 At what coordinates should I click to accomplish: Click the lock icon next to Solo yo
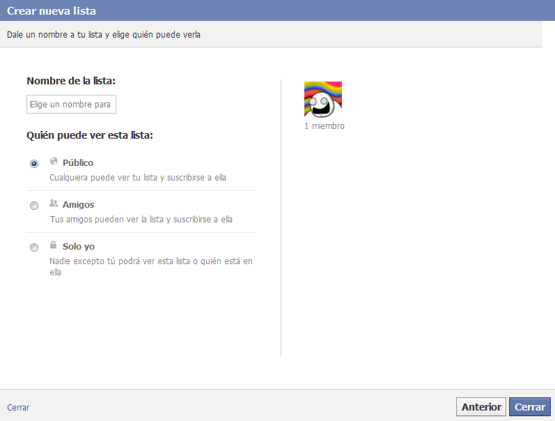point(53,245)
